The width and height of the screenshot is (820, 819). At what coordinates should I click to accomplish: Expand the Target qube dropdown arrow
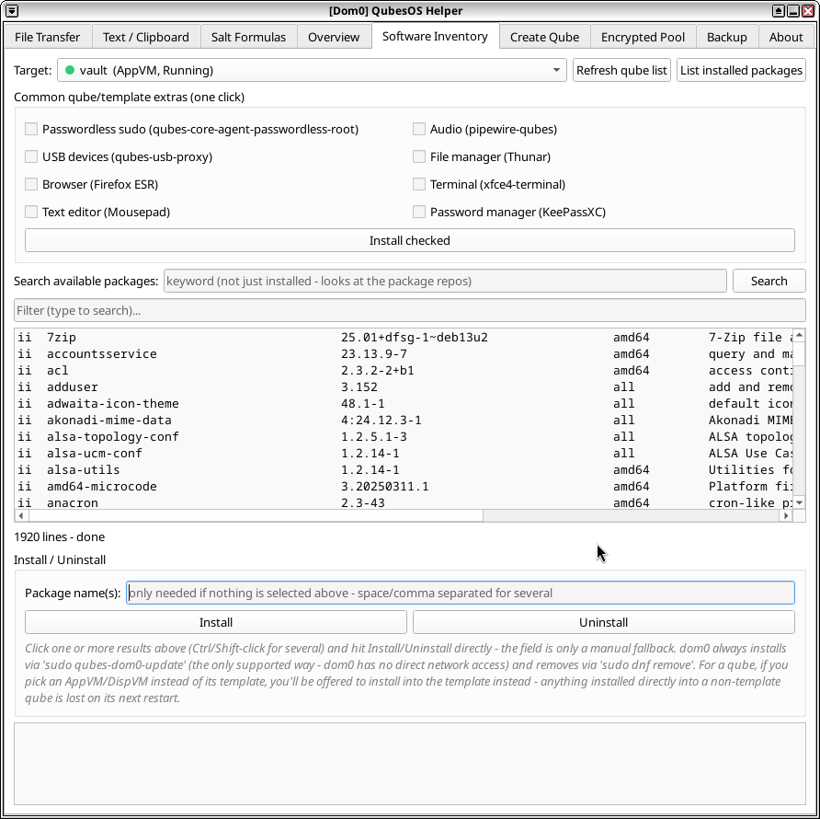pyautogui.click(x=556, y=70)
